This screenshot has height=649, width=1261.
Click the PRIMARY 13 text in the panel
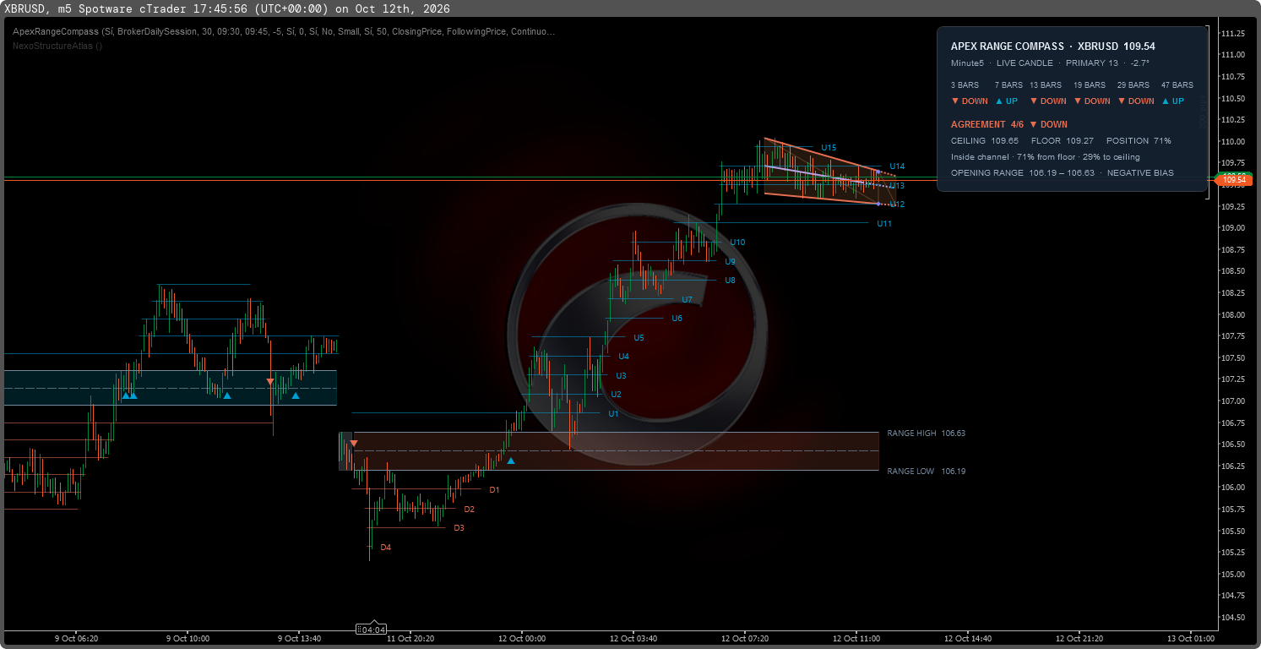point(1092,63)
